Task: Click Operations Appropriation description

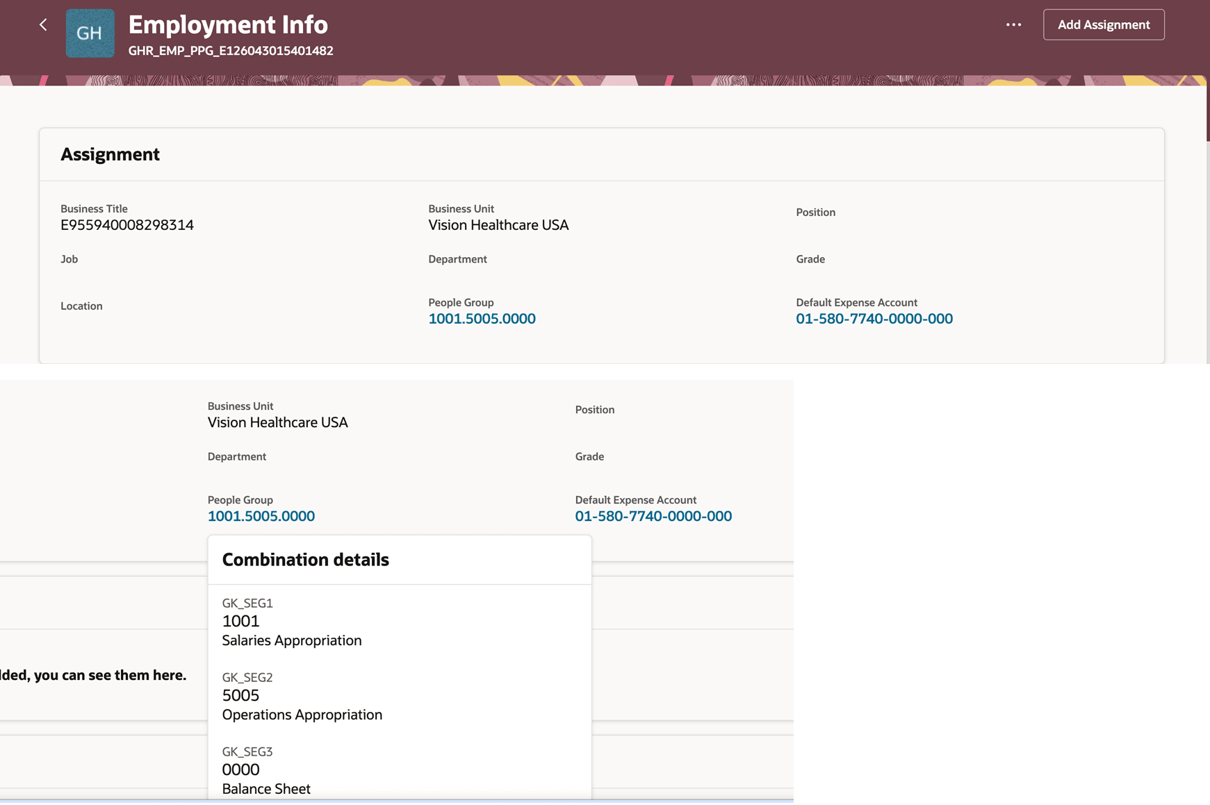Action: [x=302, y=715]
